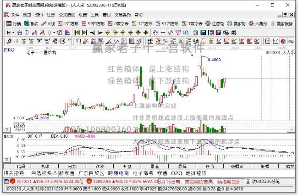
Task: Click the percent % tool icon
Action: pos(165,41)
